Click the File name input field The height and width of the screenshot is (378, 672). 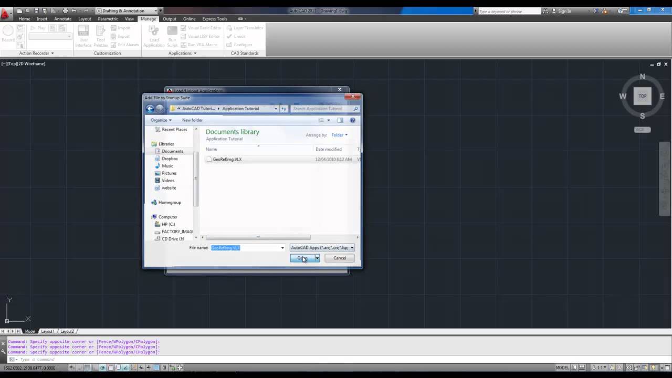pos(248,248)
